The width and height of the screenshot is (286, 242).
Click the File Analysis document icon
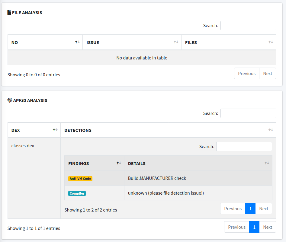[x=9, y=13]
